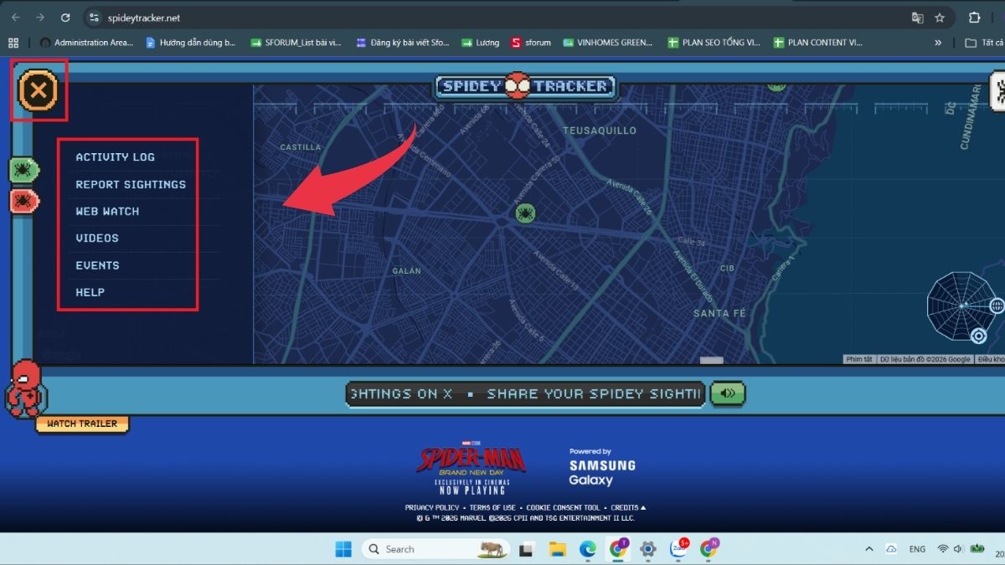Click the site information icon in address bar
The image size is (1005, 565).
[95, 18]
